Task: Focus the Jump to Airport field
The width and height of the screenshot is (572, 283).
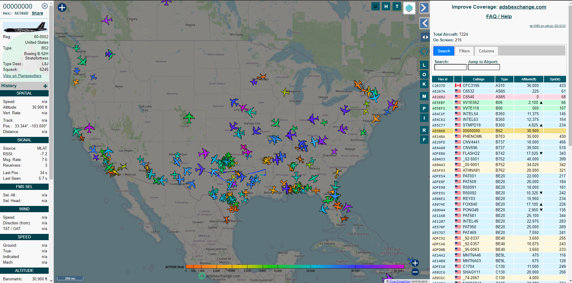Action: [x=484, y=67]
